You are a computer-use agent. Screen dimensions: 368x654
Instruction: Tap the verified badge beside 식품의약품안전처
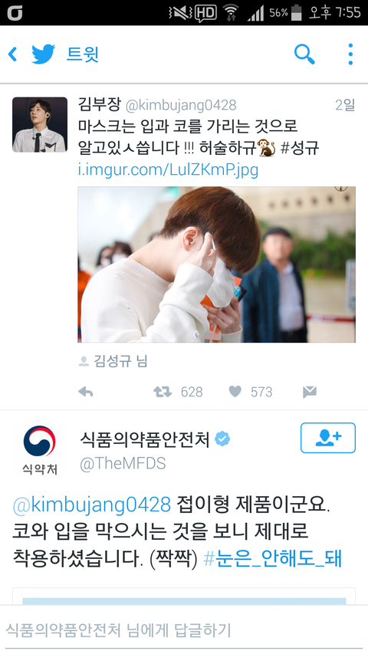[x=222, y=439]
